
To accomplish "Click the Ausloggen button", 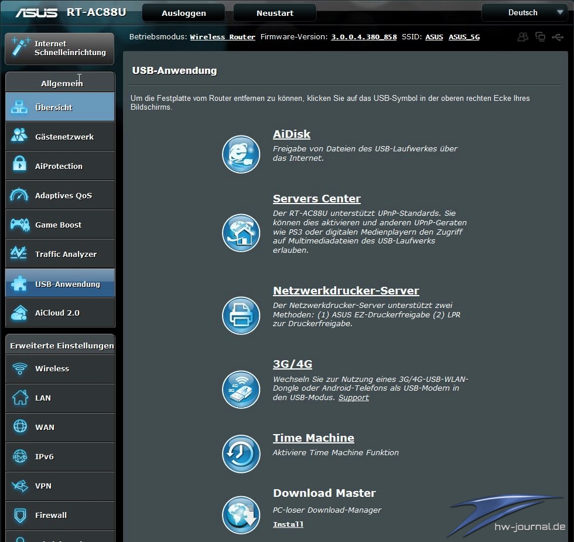I will pyautogui.click(x=184, y=13).
